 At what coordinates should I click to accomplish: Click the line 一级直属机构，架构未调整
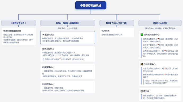[x=53, y=88]
